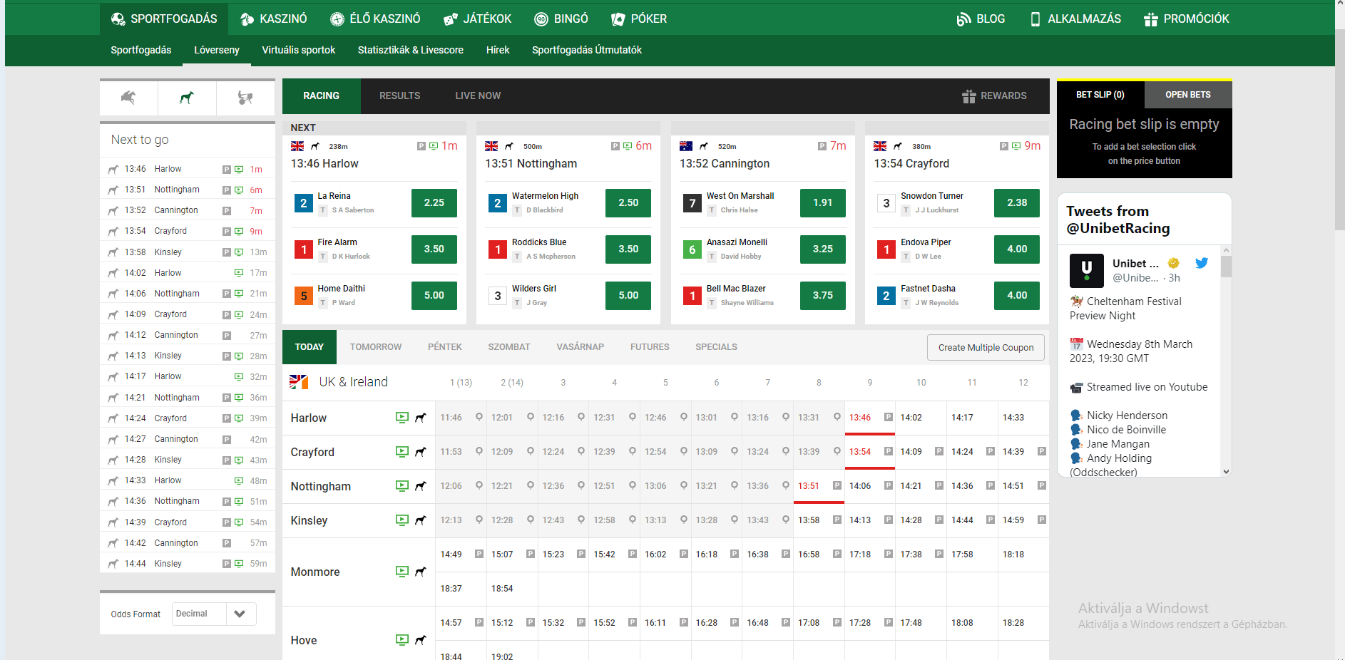Click Create Multiple Coupon button
1345x660 pixels.
click(986, 348)
